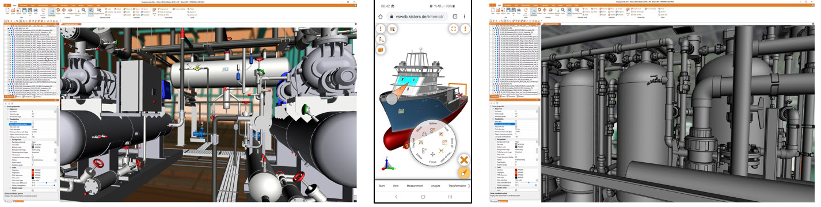Click Select all button in colored-model ribbon
The width and height of the screenshot is (821, 207).
[127, 9]
